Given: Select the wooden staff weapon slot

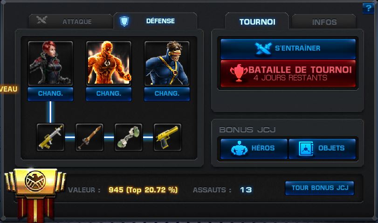Looking at the screenshot, I should click(x=89, y=138).
